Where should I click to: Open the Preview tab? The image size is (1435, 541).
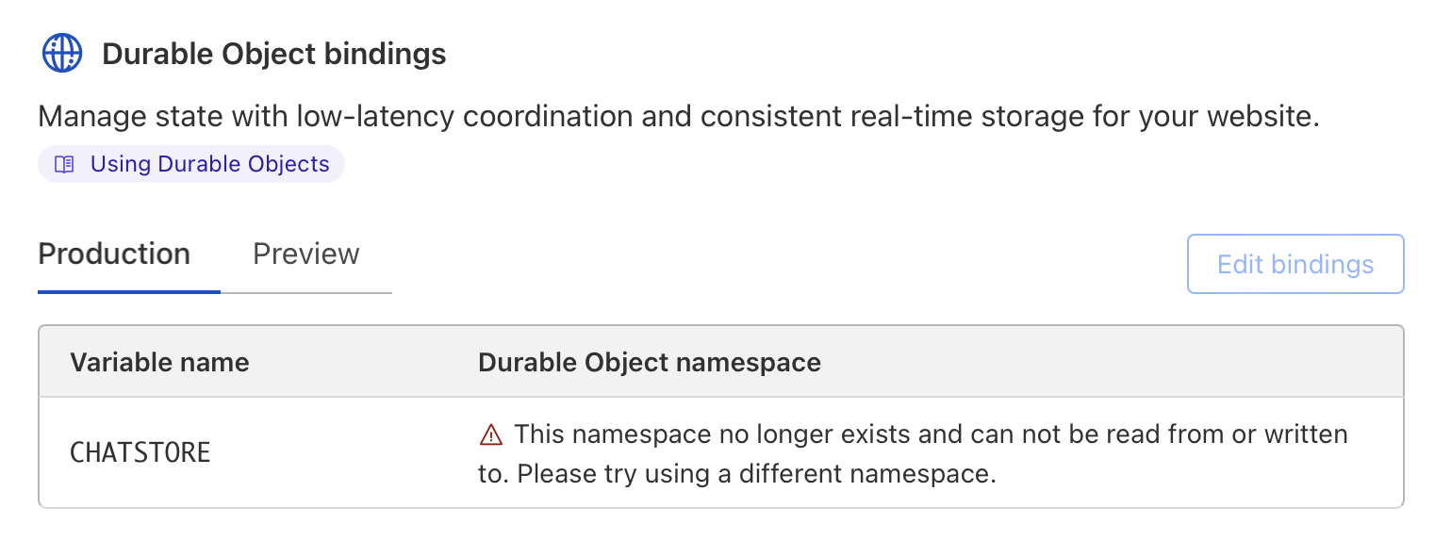pyautogui.click(x=305, y=254)
